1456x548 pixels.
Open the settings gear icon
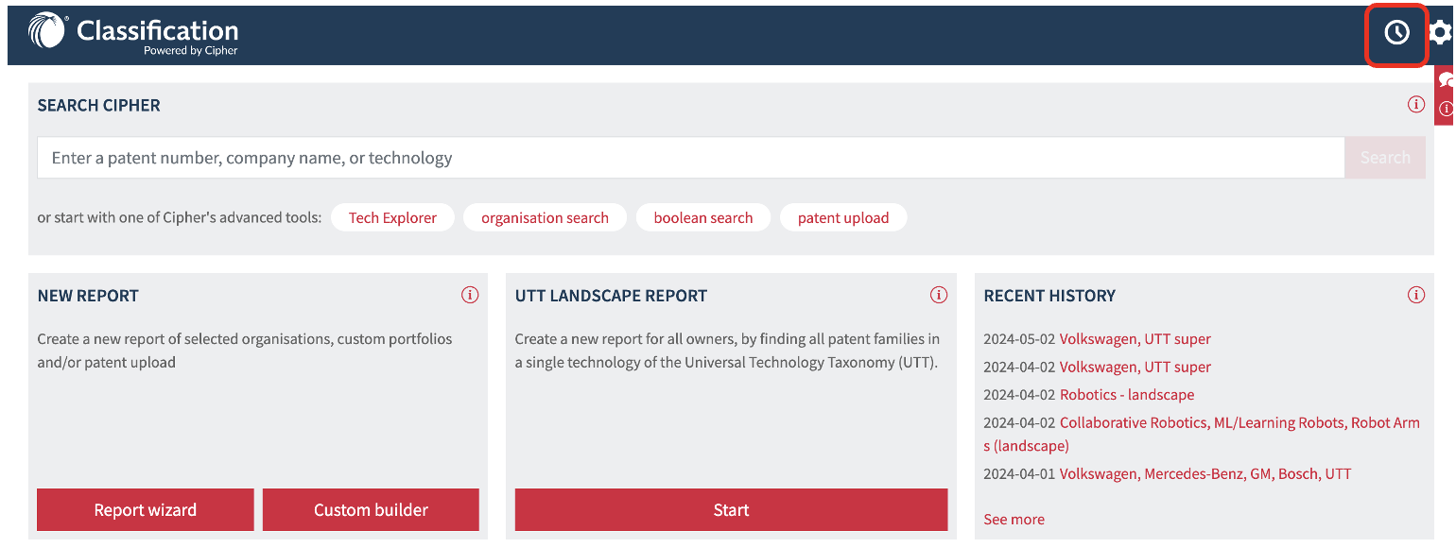click(x=1442, y=33)
